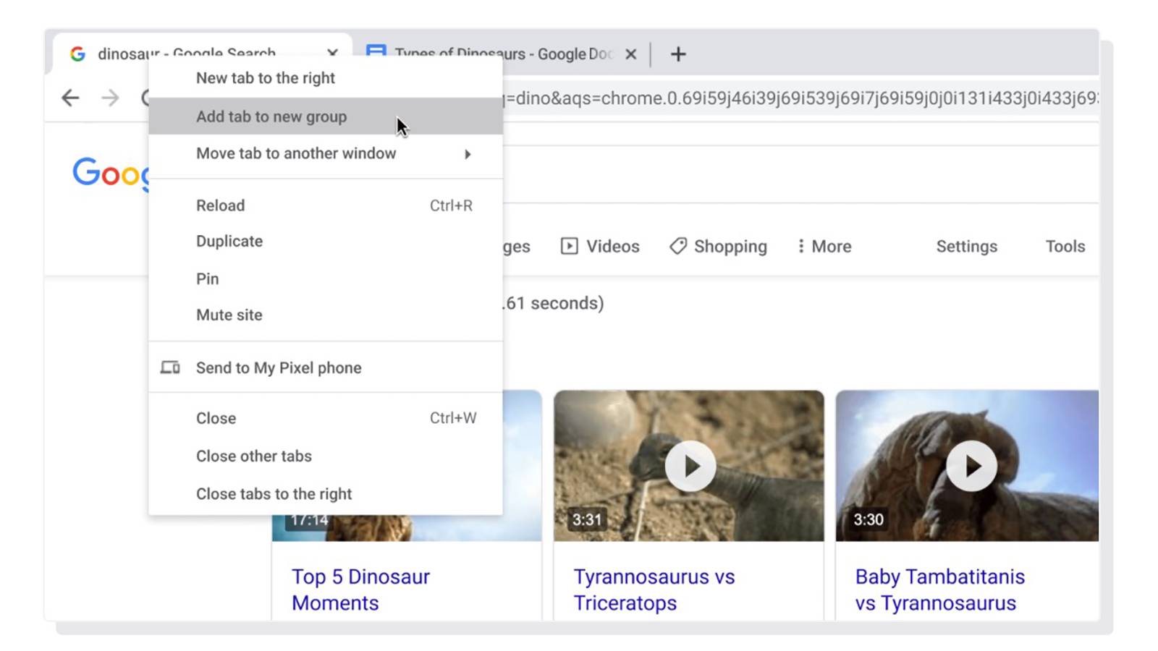This screenshot has width=1158, height=651.
Task: Open the More search options menu
Action: coord(824,247)
